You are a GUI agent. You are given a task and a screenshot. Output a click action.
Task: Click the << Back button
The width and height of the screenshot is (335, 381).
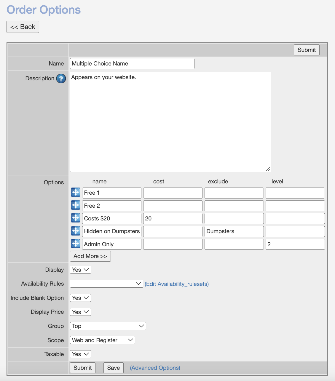[x=23, y=27]
